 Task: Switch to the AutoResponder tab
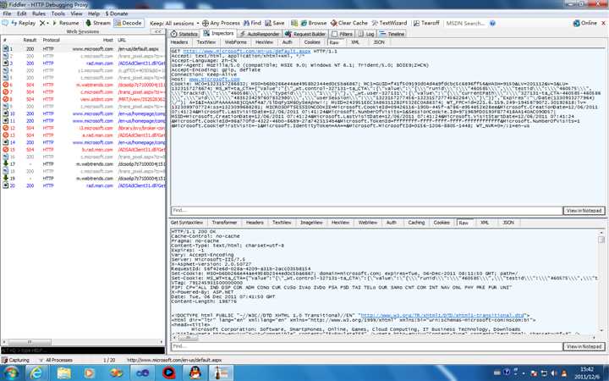point(260,34)
